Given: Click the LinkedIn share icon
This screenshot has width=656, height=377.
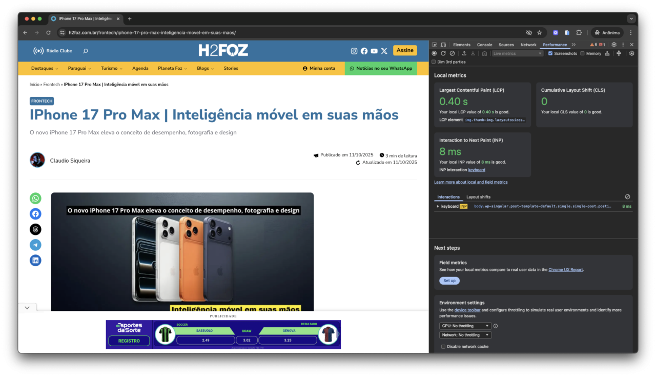Looking at the screenshot, I should [x=35, y=261].
